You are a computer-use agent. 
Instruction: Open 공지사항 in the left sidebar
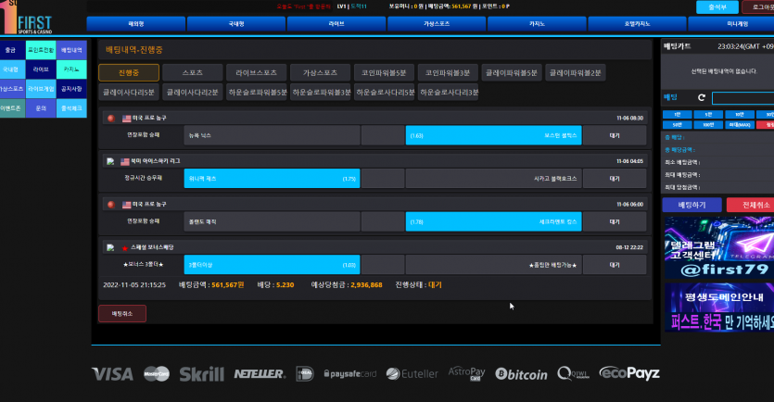[x=70, y=89]
